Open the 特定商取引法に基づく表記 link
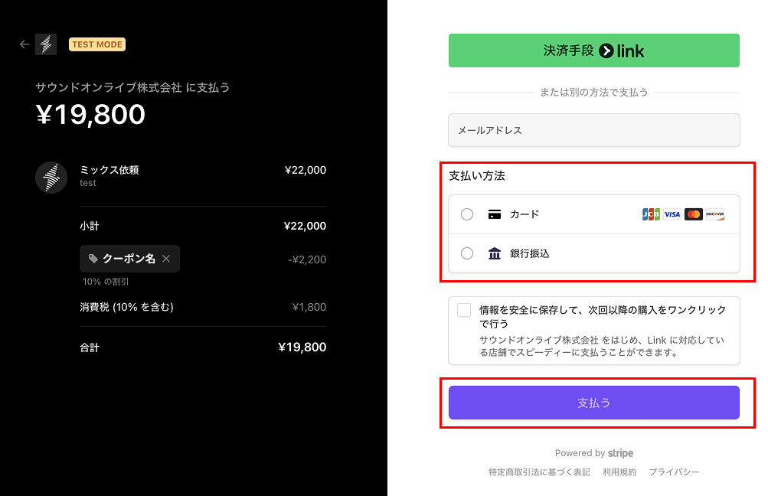Screen dimensions: 768x496 coord(539,472)
